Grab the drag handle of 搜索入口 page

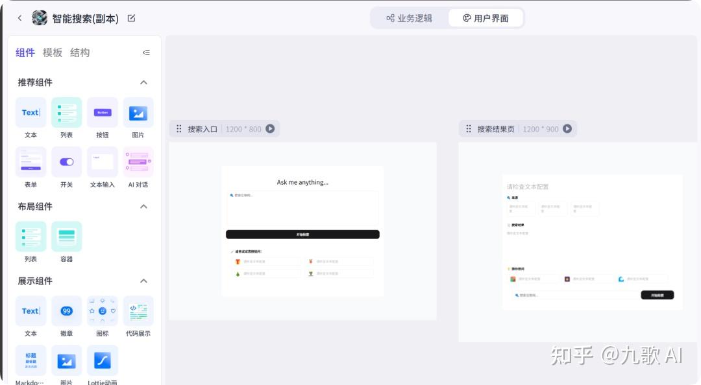179,128
